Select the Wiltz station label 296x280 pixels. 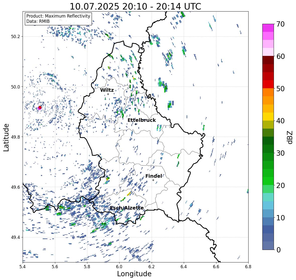point(107,90)
